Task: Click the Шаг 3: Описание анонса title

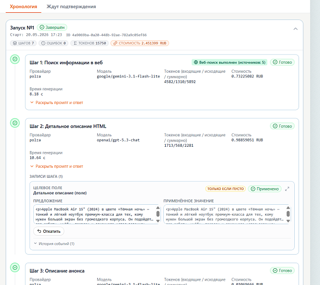Action: 57,271
